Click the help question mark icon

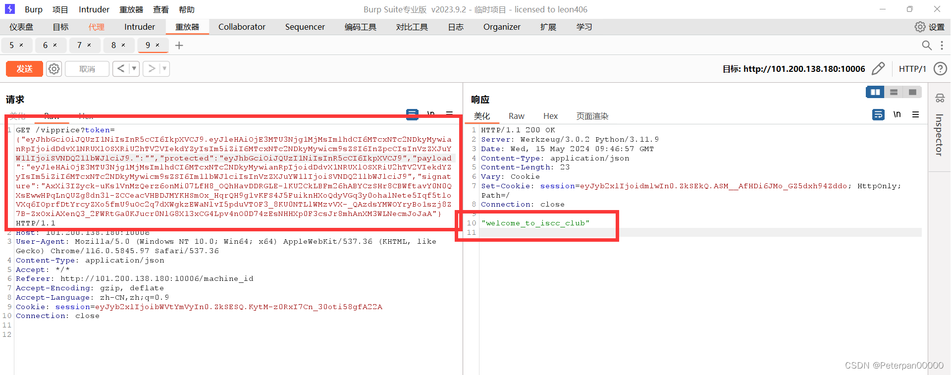click(x=940, y=68)
